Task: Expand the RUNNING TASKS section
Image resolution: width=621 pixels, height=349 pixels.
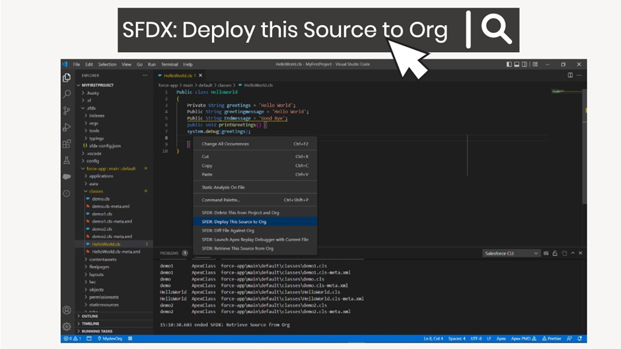Action: pyautogui.click(x=97, y=331)
